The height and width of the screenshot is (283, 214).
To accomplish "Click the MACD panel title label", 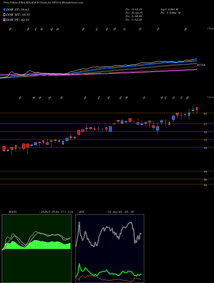I will [x=12, y=212].
